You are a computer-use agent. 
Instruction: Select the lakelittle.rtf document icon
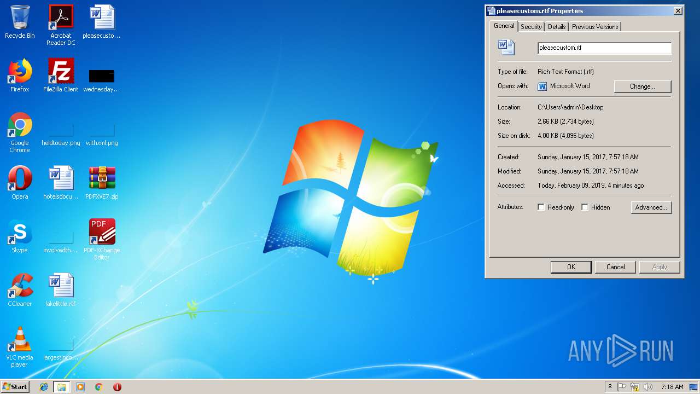pyautogui.click(x=61, y=290)
